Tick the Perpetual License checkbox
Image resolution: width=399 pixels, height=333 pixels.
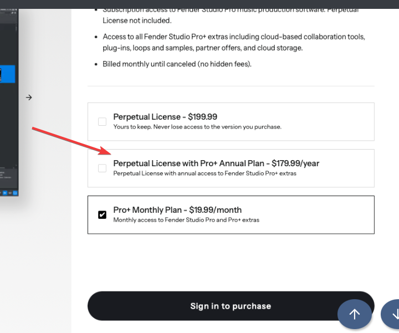102,121
